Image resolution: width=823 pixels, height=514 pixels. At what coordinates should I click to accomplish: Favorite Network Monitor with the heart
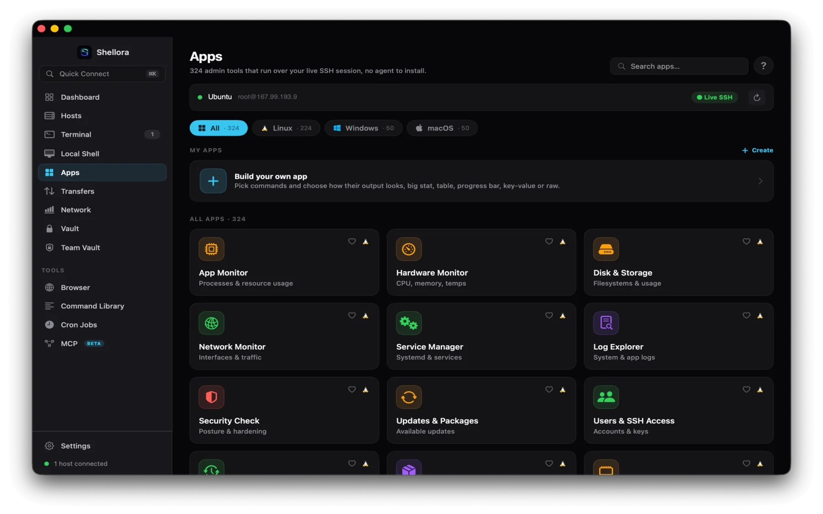coord(352,316)
